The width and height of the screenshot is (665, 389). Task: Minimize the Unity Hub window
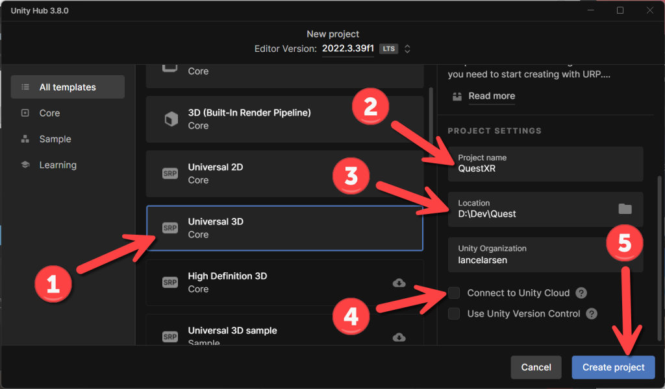click(591, 10)
